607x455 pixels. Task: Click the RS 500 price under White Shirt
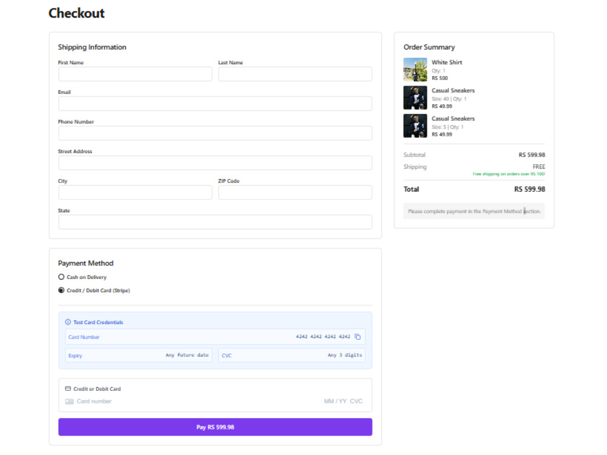[x=439, y=78]
